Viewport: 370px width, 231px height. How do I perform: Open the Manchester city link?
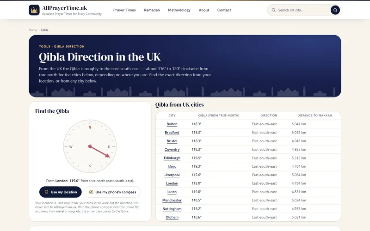(172, 201)
